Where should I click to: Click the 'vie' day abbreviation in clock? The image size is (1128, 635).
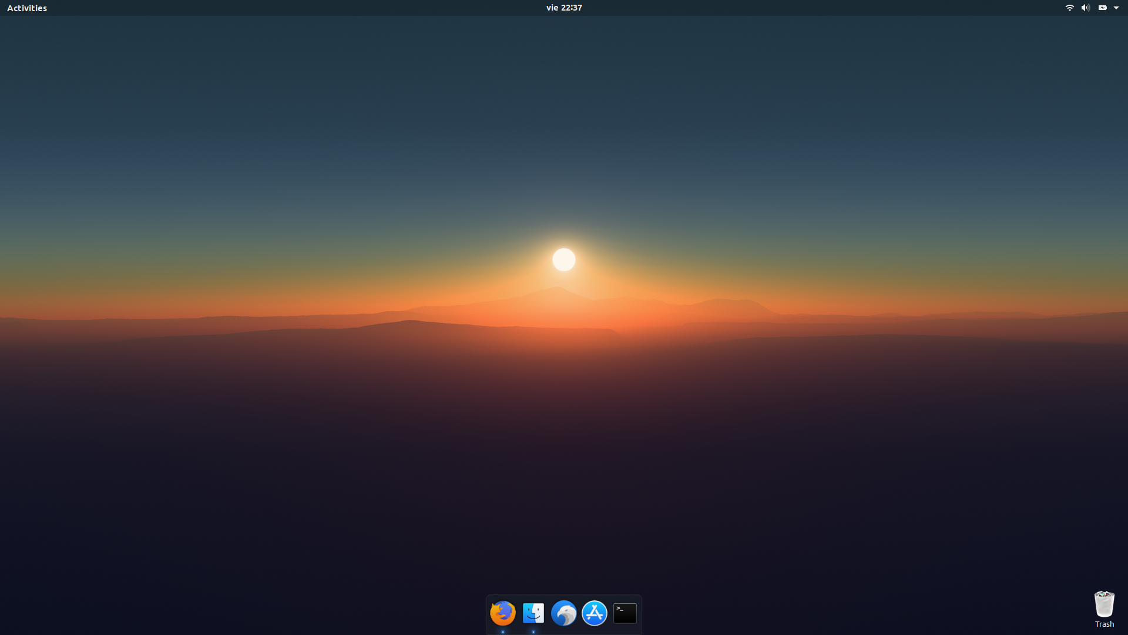[x=552, y=8]
